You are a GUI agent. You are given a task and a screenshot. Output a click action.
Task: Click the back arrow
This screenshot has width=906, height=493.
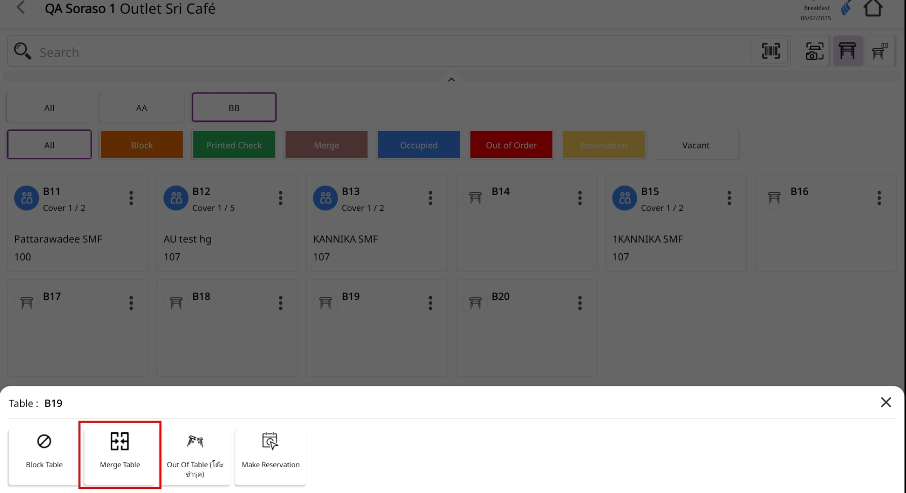tap(21, 8)
